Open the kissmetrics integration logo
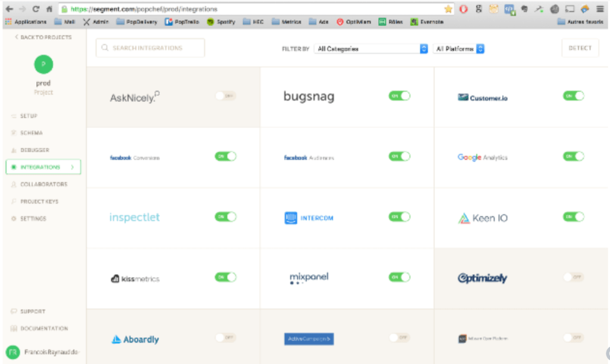Image resolution: width=610 pixels, height=364 pixels. 135,278
